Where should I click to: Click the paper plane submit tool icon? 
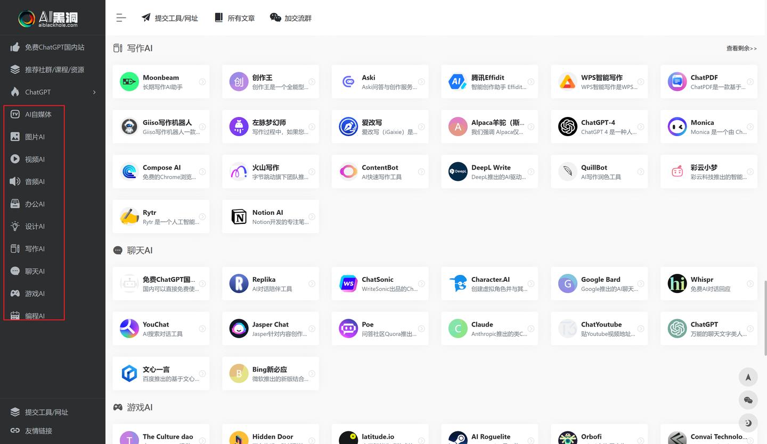(146, 18)
